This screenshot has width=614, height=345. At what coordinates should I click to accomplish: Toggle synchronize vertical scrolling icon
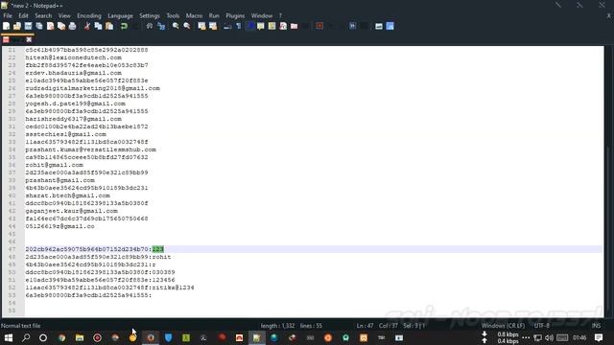coord(201,26)
